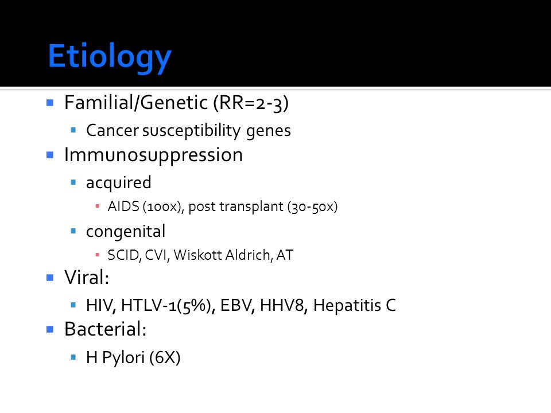Click the small red bullet before AIDS
Image resolution: width=551 pixels, height=413 pixels.
tap(98, 206)
